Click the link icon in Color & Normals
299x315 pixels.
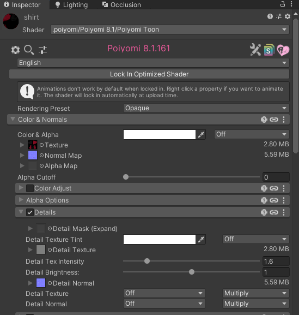[x=274, y=120]
